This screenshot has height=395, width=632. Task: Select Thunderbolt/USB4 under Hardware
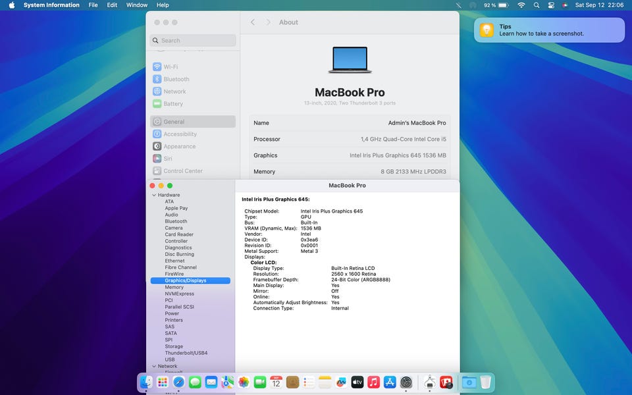[x=186, y=353]
